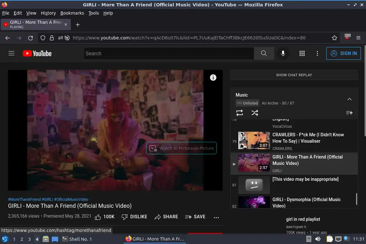Click the search magnifier button
The height and width of the screenshot is (244, 366).
click(x=264, y=53)
